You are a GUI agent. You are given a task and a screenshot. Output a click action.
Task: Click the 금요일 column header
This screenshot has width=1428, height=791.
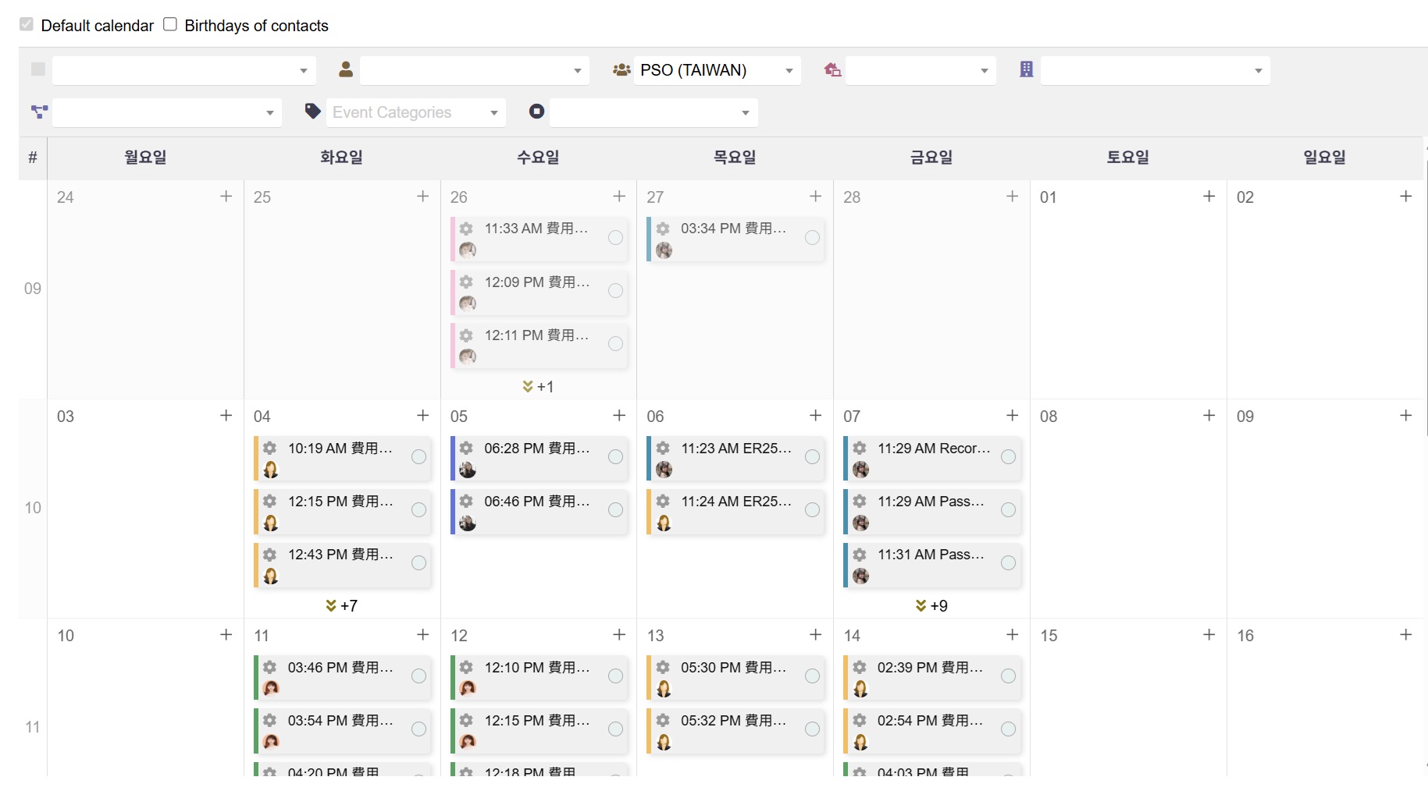pos(931,158)
